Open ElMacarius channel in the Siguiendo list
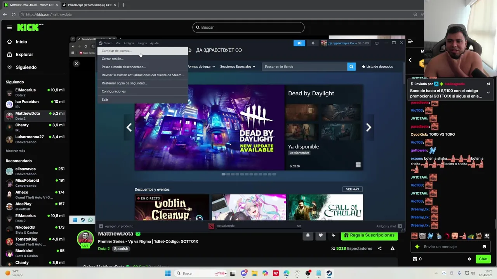 pyautogui.click(x=36, y=92)
